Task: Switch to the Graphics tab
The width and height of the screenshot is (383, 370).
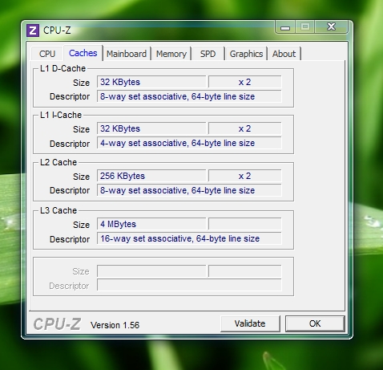Action: (246, 54)
